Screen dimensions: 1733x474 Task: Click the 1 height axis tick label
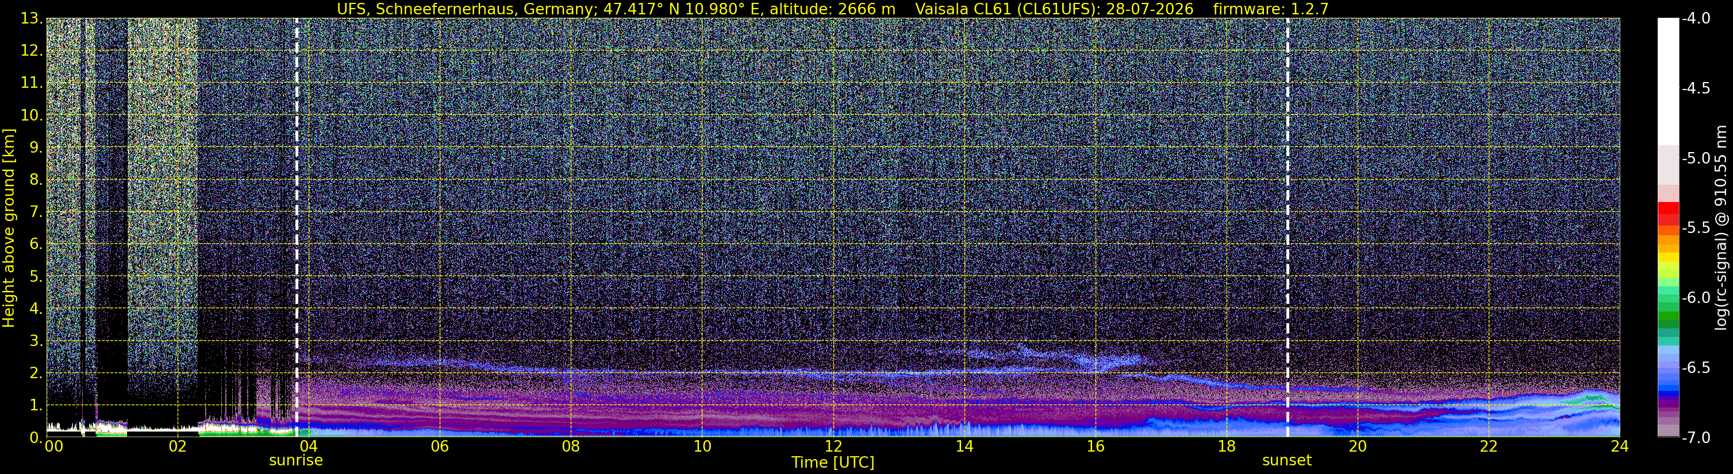[x=36, y=406]
